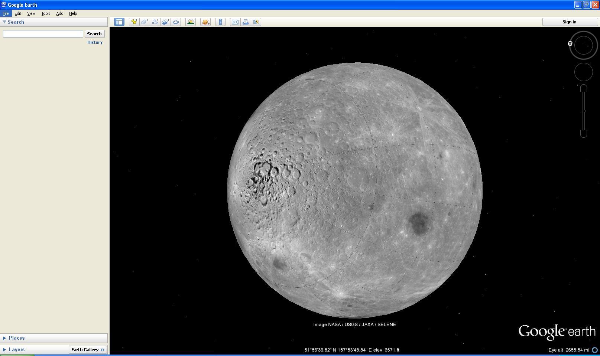Viewport: 600px width, 356px height.
Task: Save the current image
Action: tap(256, 22)
